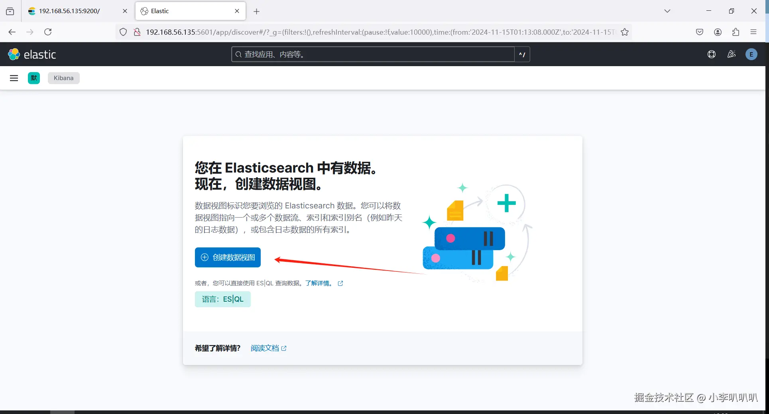Open the Kibana hamburger navigation menu
The height and width of the screenshot is (414, 769).
pyautogui.click(x=14, y=78)
